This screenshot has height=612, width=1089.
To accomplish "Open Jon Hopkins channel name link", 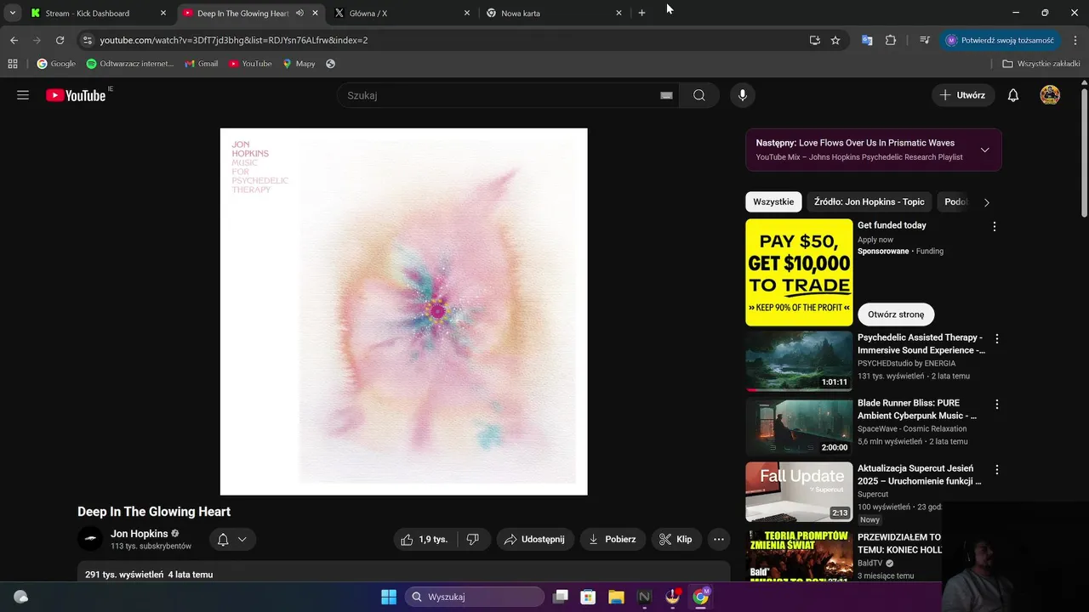I will click(140, 534).
